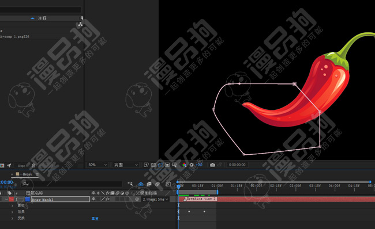Image resolution: width=375 pixels, height=229 pixels.
Task: Expand the 效果 effects property group
Action: [x=13, y=212]
